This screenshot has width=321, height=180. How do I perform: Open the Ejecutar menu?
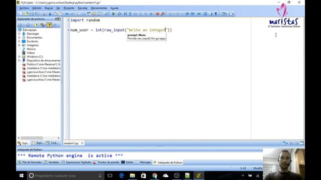(x=82, y=8)
